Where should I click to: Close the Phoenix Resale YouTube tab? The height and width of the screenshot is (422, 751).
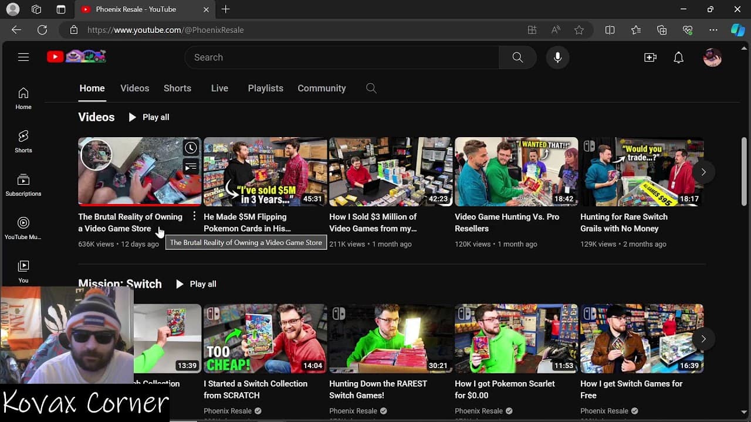pos(206,9)
